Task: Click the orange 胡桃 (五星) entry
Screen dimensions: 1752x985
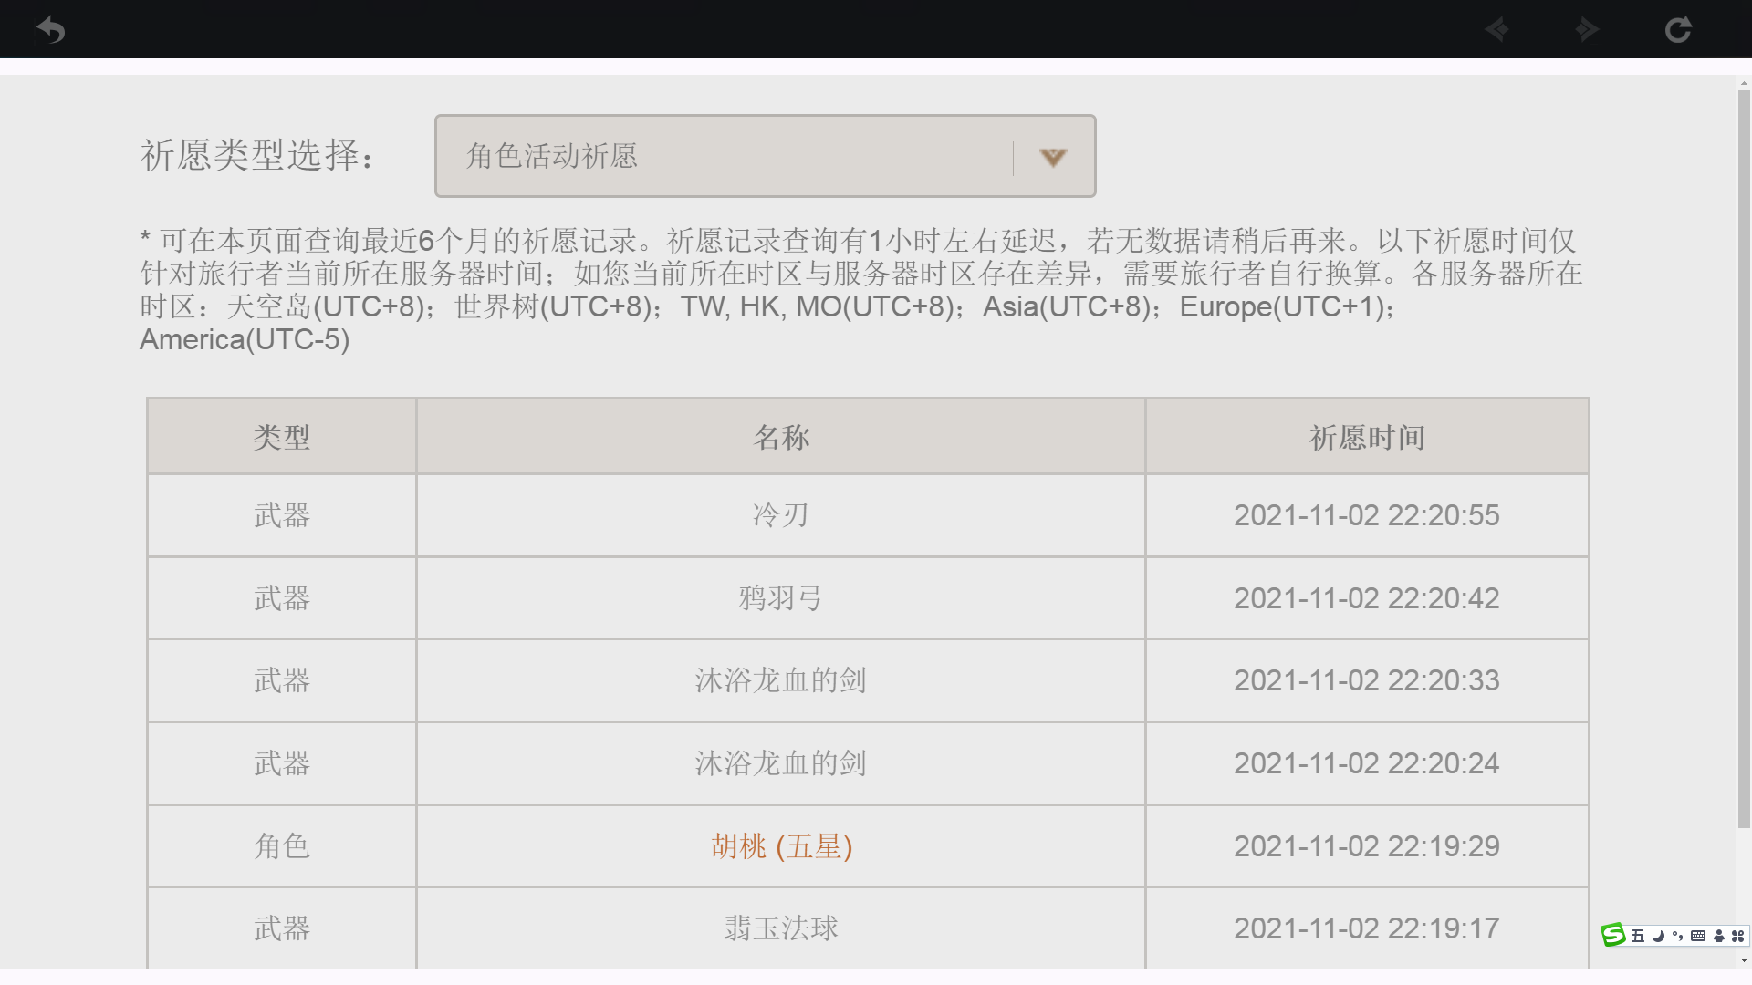Action: [x=781, y=846]
